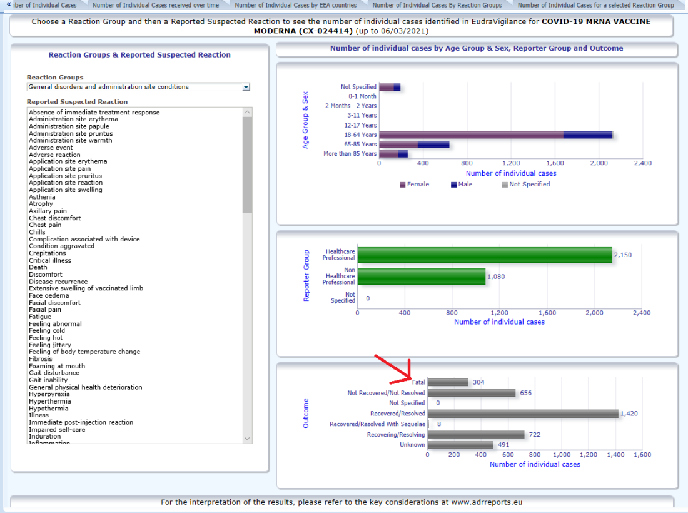The width and height of the screenshot is (688, 513).
Task: Pick Chills from the reaction list
Action: (37, 232)
